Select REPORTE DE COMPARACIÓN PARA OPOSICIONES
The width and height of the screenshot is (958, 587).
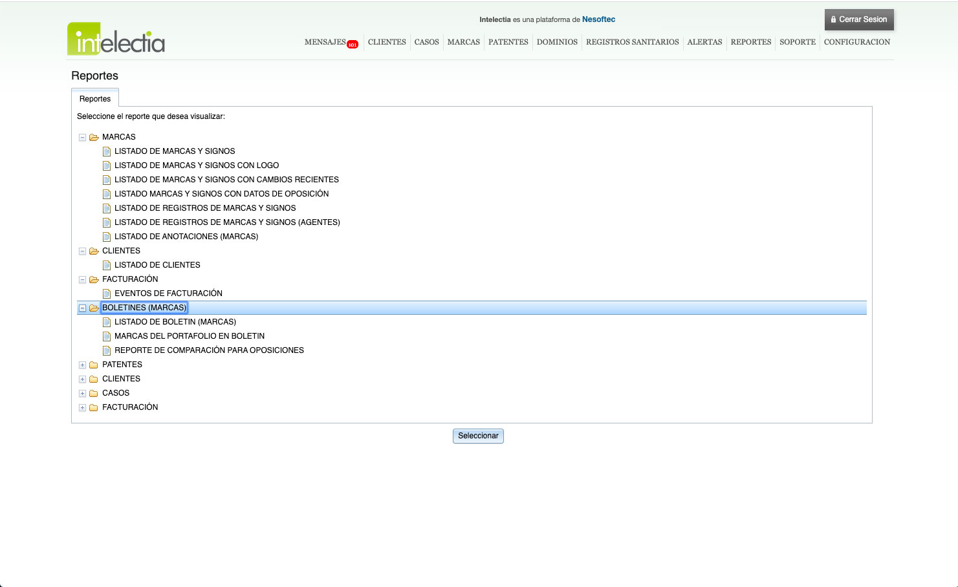click(x=209, y=350)
